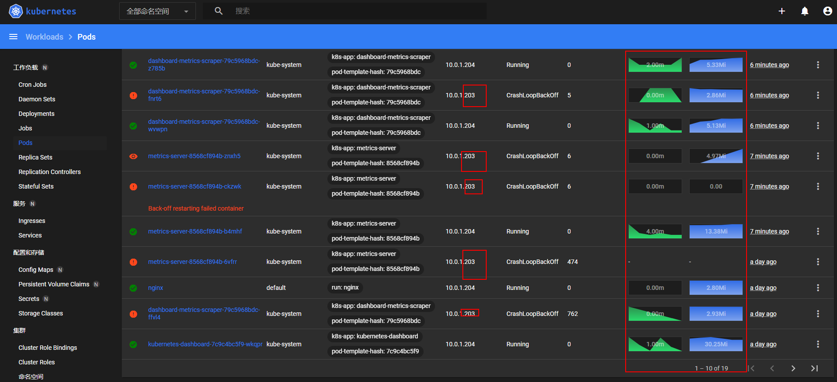837x382 pixels.
Task: Open Config Maps in sidebar
Action: (36, 270)
